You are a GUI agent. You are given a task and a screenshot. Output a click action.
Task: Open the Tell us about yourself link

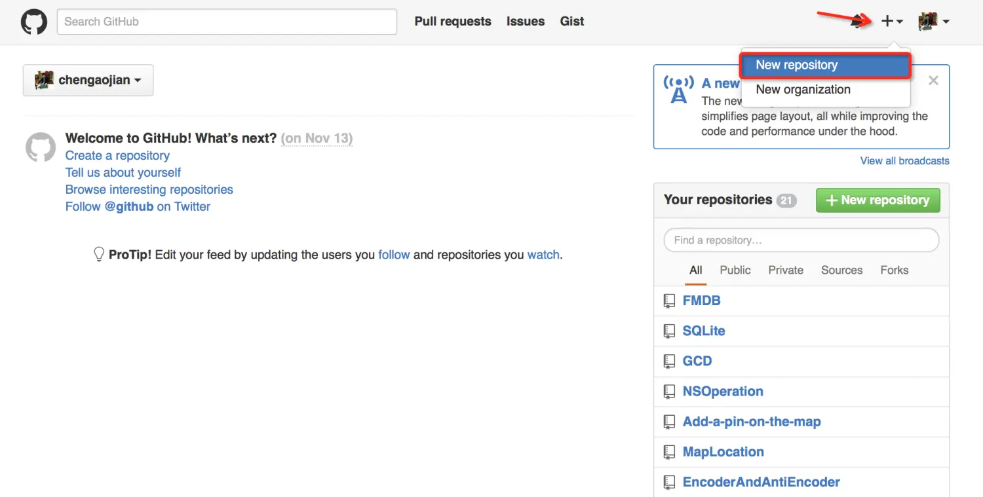click(x=123, y=173)
